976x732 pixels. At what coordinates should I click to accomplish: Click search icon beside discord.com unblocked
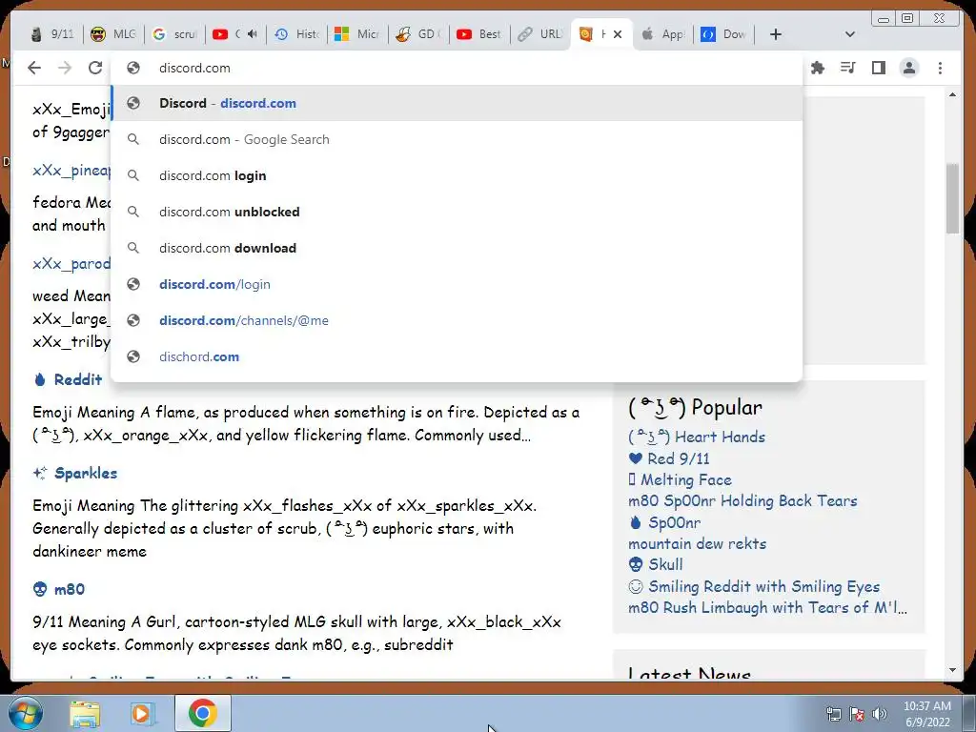(x=133, y=212)
